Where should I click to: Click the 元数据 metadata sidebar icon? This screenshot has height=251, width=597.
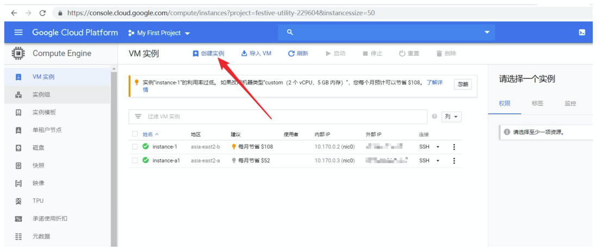pos(18,236)
